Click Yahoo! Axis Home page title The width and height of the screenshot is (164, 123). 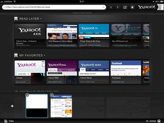(x=82, y=13)
